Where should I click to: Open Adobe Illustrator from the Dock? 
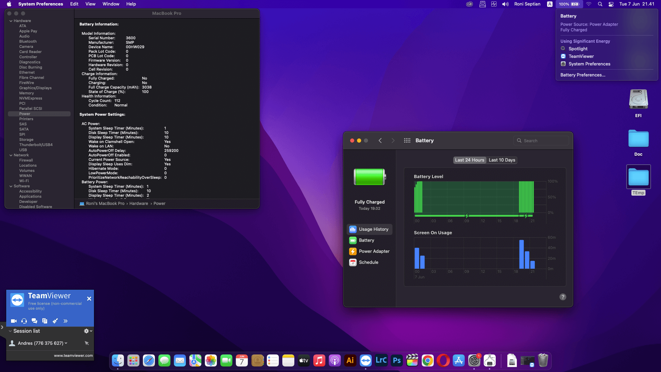(350, 361)
